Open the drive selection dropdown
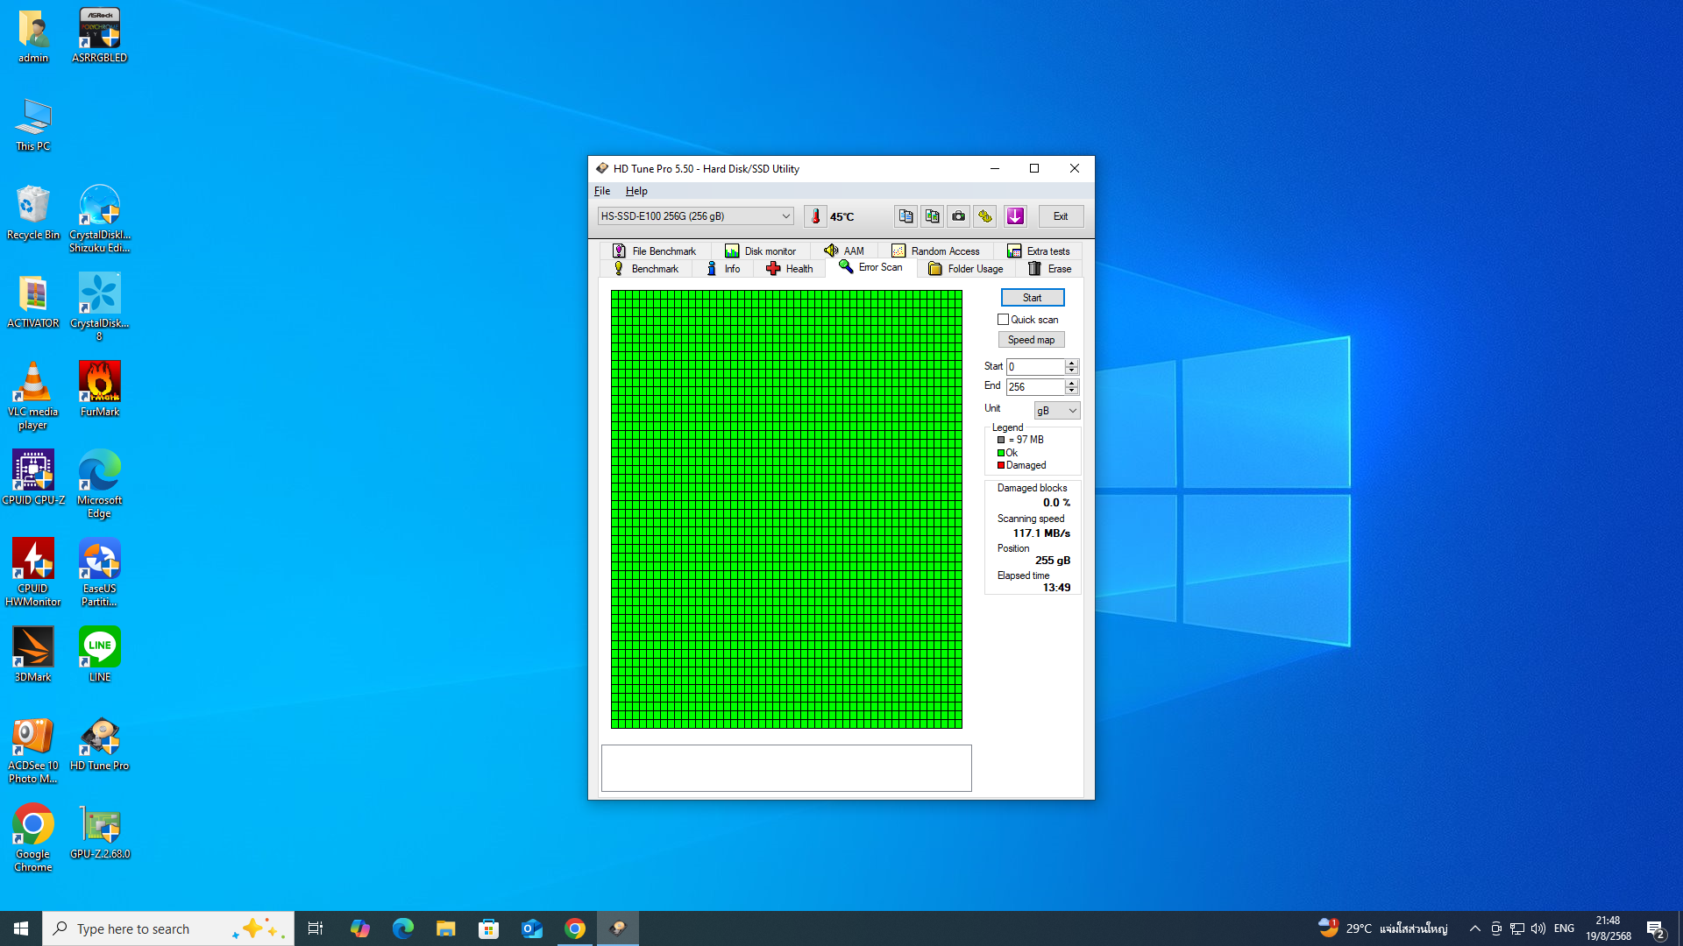The image size is (1683, 946). pyautogui.click(x=785, y=216)
